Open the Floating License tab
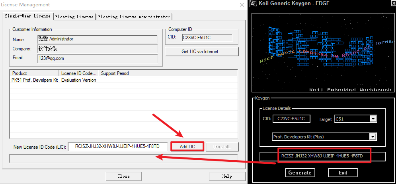 tap(74, 17)
